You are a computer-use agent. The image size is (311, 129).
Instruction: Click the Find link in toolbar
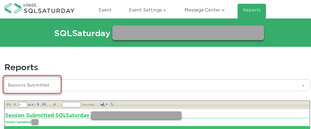(84, 105)
